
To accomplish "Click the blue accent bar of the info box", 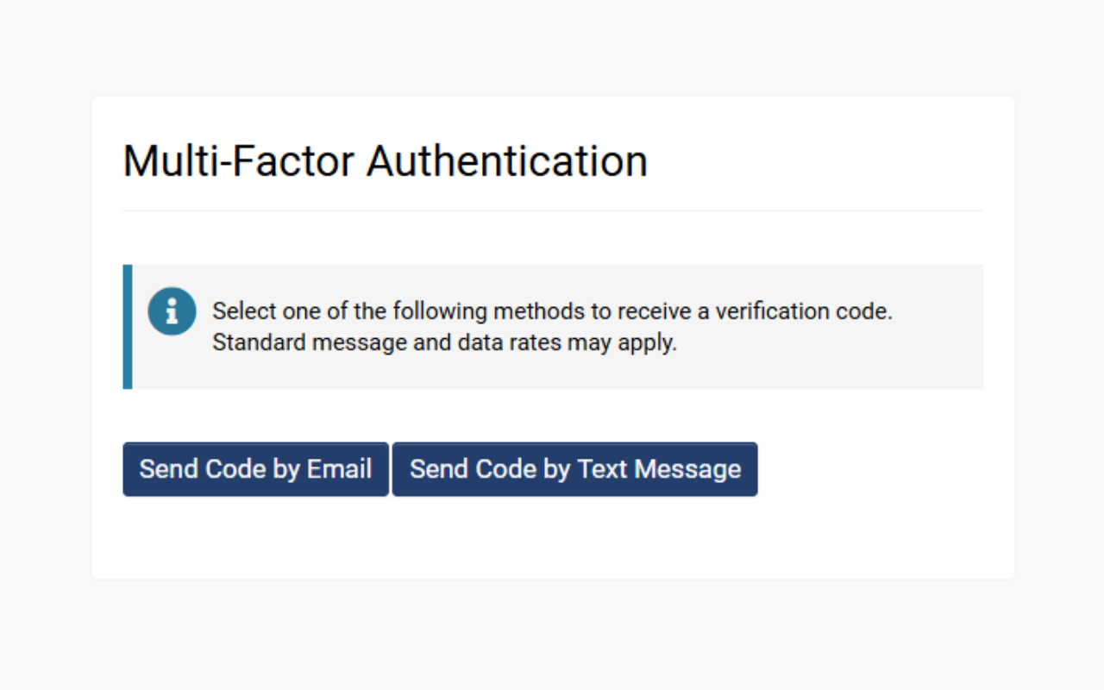I will 128,327.
